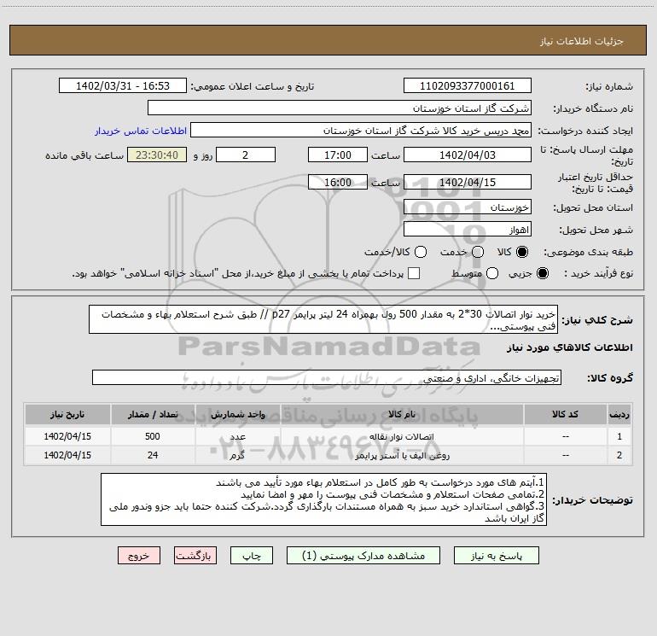
Task: Click the remaining time field 23:30:40
Action: point(157,155)
